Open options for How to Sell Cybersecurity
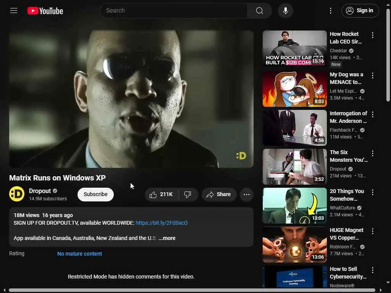This screenshot has width=391, height=293. (x=373, y=270)
